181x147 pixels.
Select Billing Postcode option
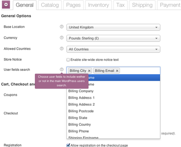(113, 111)
